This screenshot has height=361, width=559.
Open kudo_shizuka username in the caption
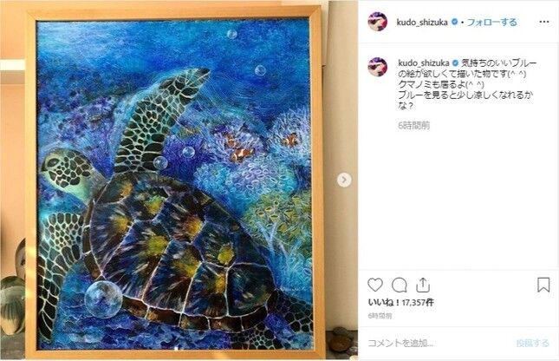(x=424, y=63)
